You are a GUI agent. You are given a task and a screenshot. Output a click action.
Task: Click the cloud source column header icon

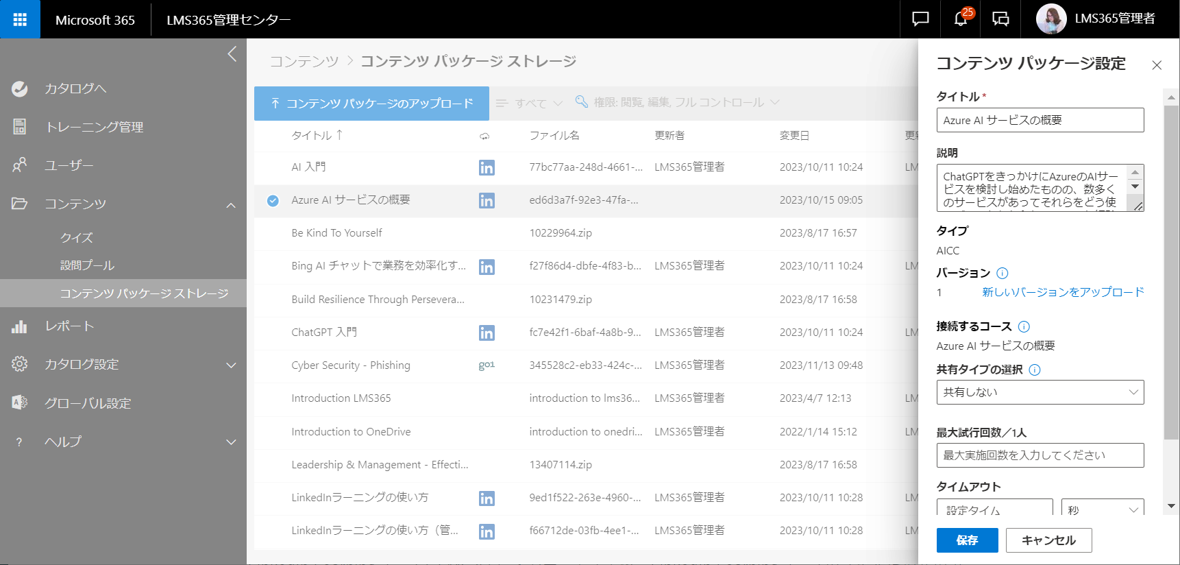484,136
